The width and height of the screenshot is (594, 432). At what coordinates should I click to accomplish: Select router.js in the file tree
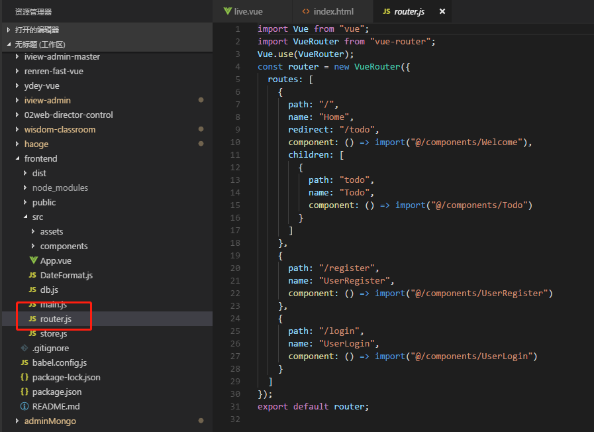[55, 319]
